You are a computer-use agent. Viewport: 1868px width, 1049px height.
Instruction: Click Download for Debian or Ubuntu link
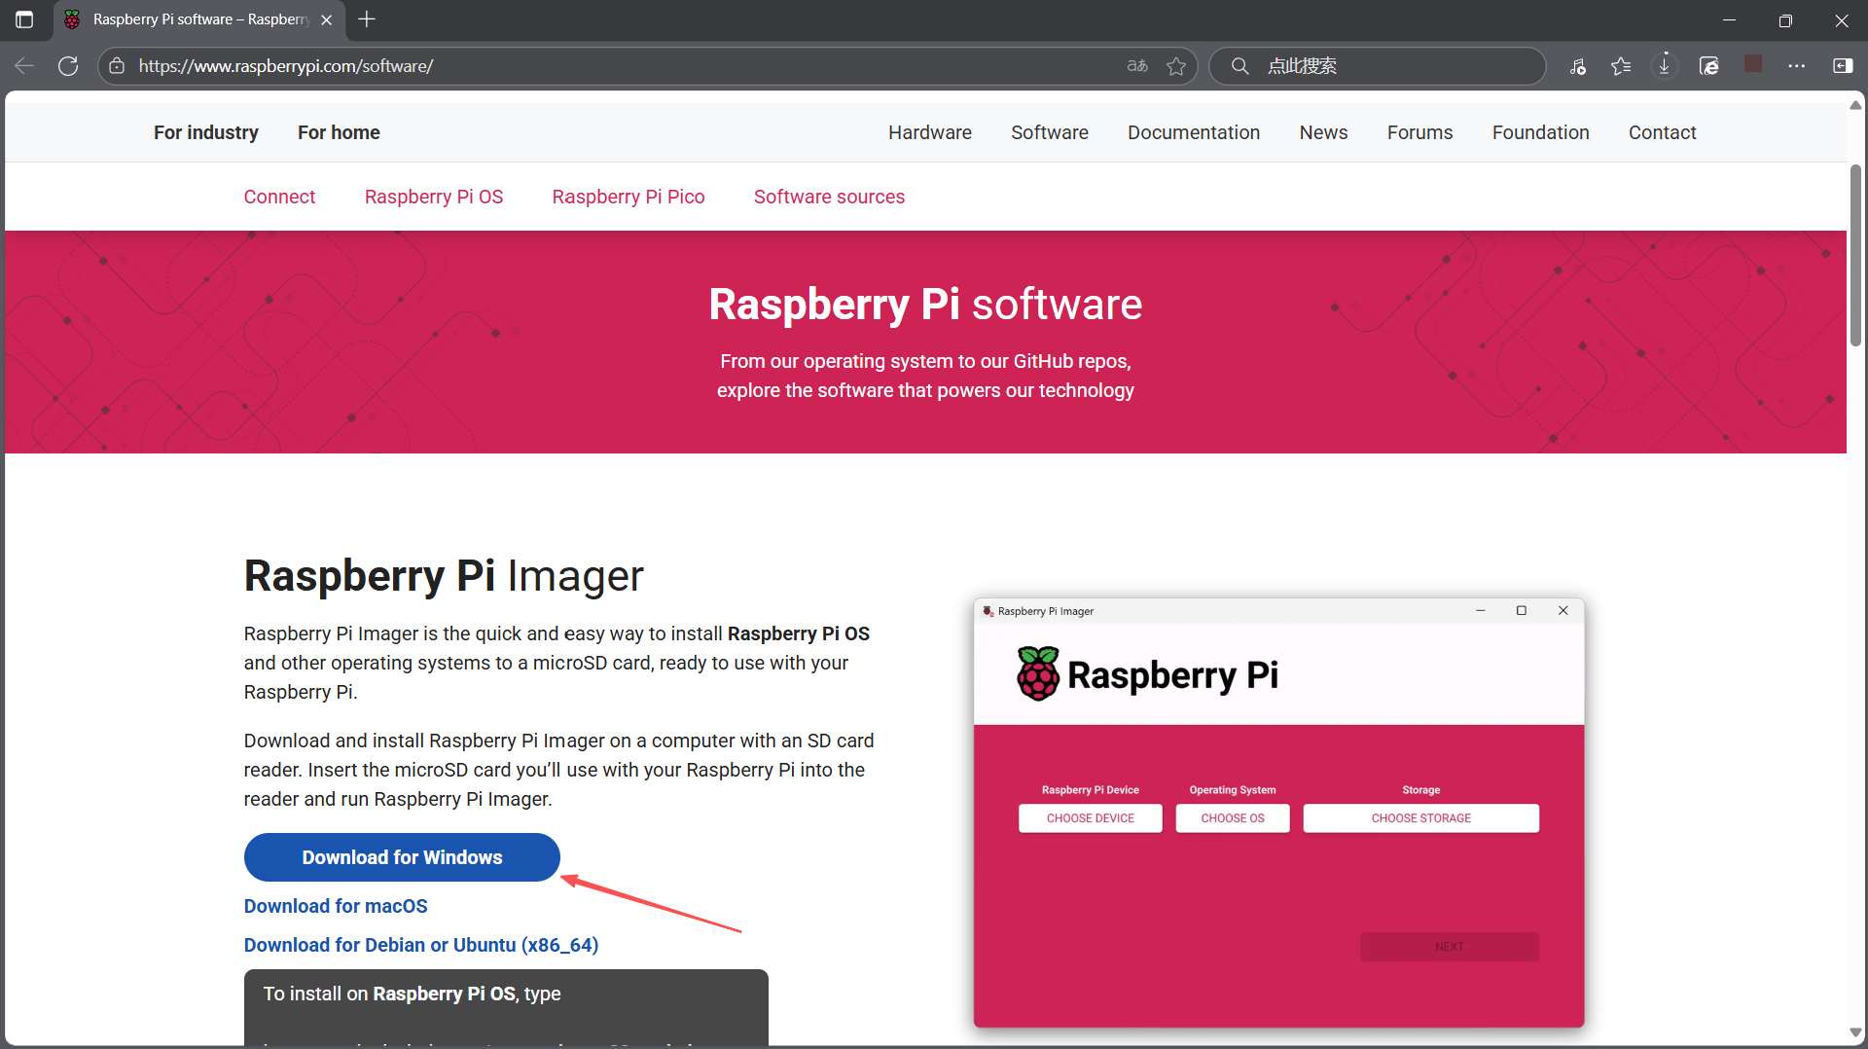(x=421, y=945)
